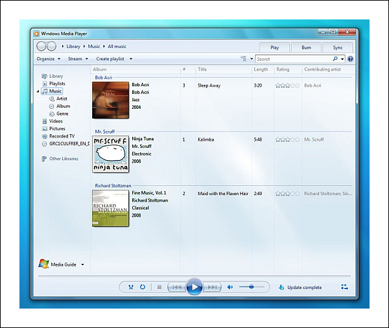
Task: Click the Update complete status icon
Action: 281,287
